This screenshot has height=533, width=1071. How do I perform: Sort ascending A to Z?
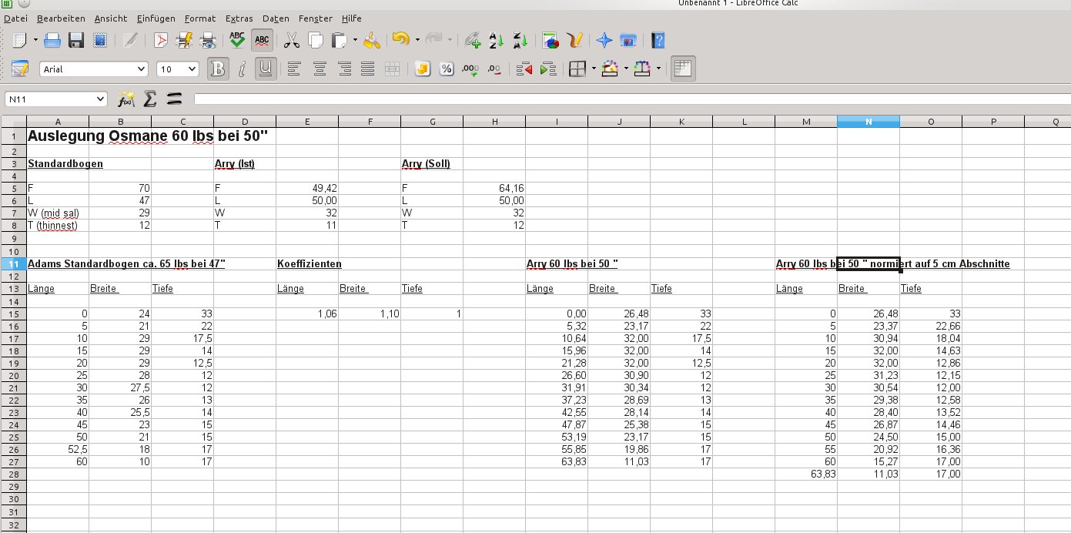pyautogui.click(x=497, y=41)
